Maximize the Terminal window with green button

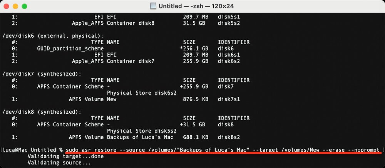[x=24, y=7]
